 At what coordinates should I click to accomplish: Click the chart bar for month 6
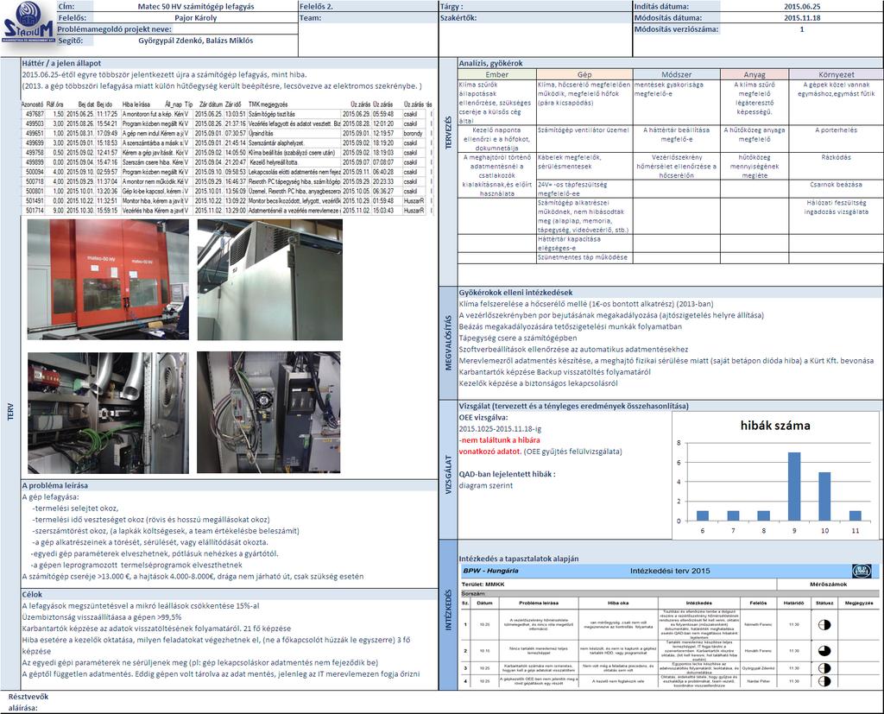(x=703, y=515)
